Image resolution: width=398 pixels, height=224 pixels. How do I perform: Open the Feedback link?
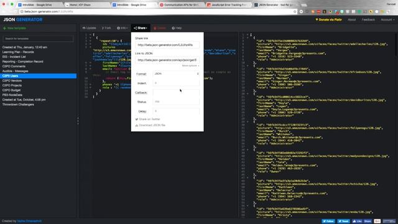[x=368, y=19]
